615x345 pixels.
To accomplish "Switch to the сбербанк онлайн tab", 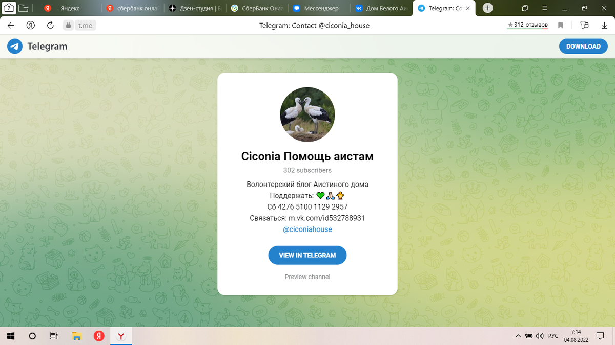I will click(x=133, y=8).
